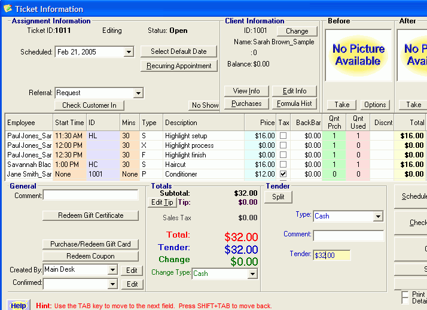Image resolution: width=427 pixels, height=310 pixels.
Task: Click Edit button next to Confirmed
Action: click(132, 284)
